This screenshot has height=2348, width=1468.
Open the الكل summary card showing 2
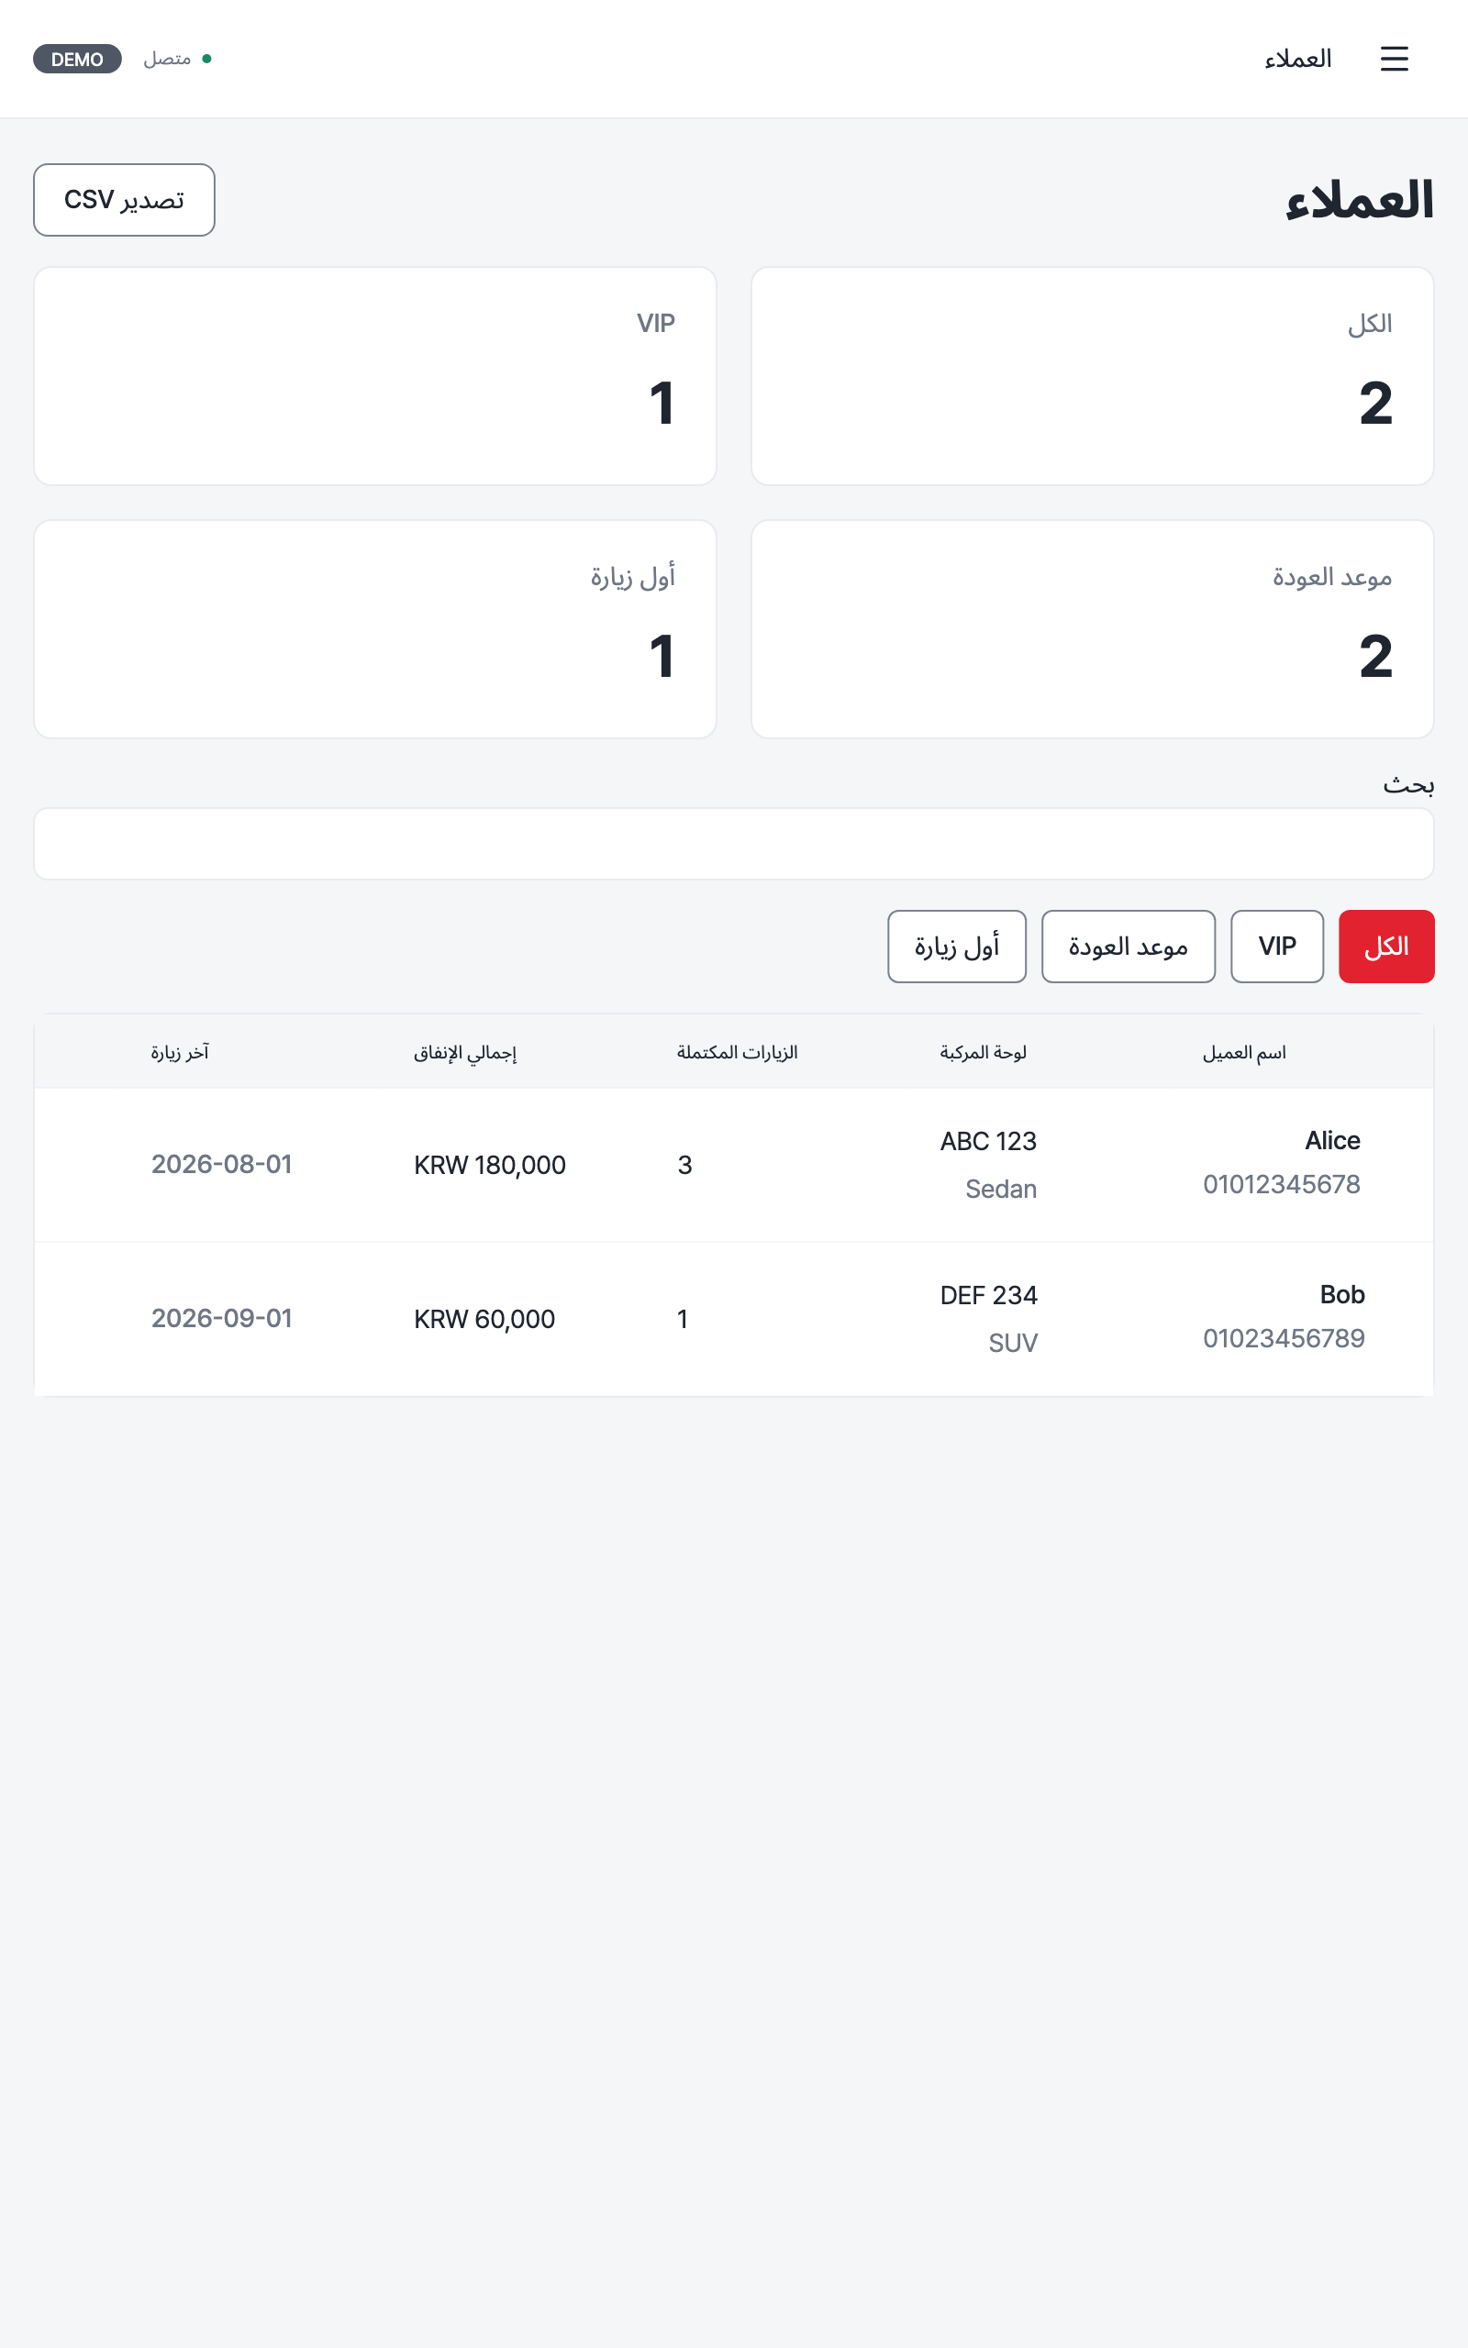(x=1092, y=376)
